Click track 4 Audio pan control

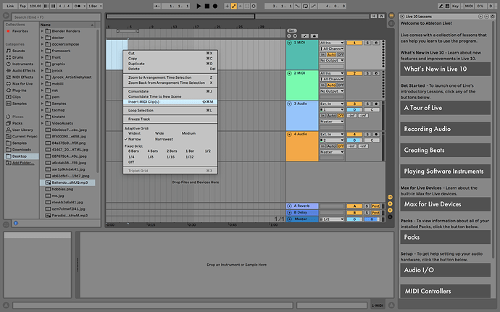pos(372,140)
